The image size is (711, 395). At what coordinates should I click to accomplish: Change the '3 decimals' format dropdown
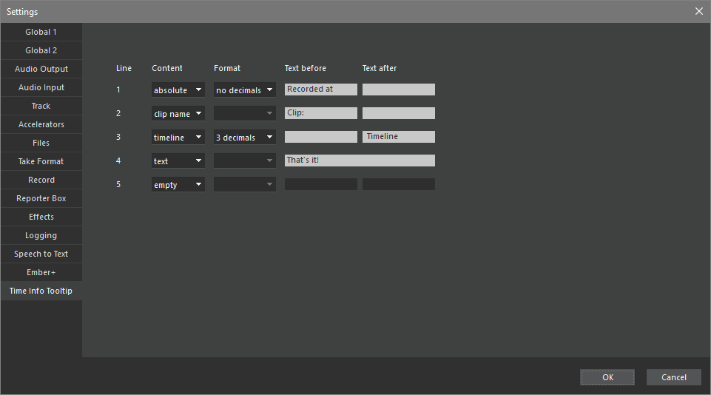244,138
